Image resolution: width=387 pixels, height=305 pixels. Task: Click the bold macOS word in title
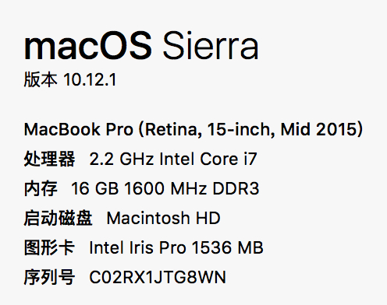88,46
